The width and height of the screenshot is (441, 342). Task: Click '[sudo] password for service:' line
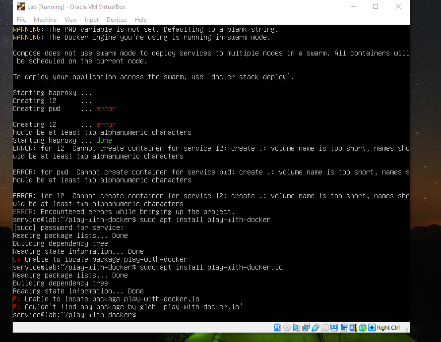point(68,228)
